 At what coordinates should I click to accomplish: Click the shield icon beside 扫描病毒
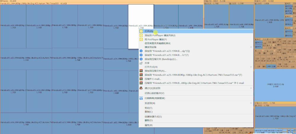141,98
